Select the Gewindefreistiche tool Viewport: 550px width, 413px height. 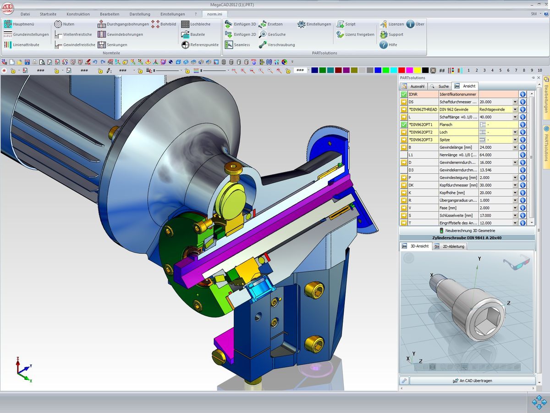coord(75,45)
